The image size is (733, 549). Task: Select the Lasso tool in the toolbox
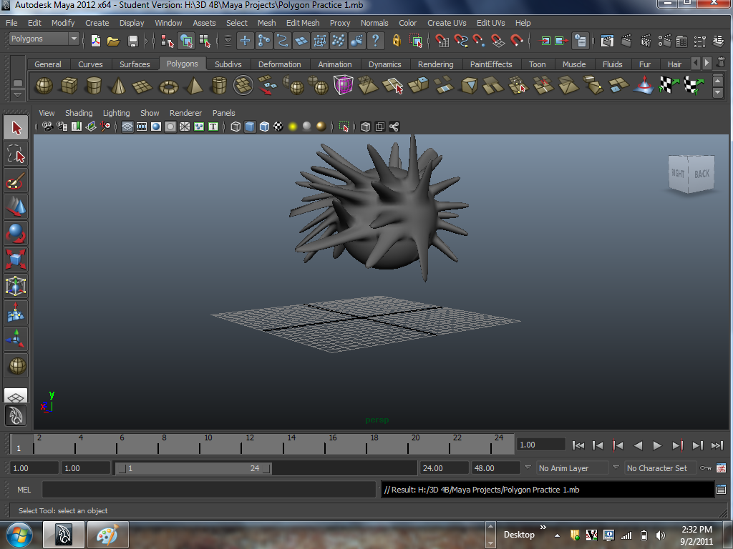point(16,154)
